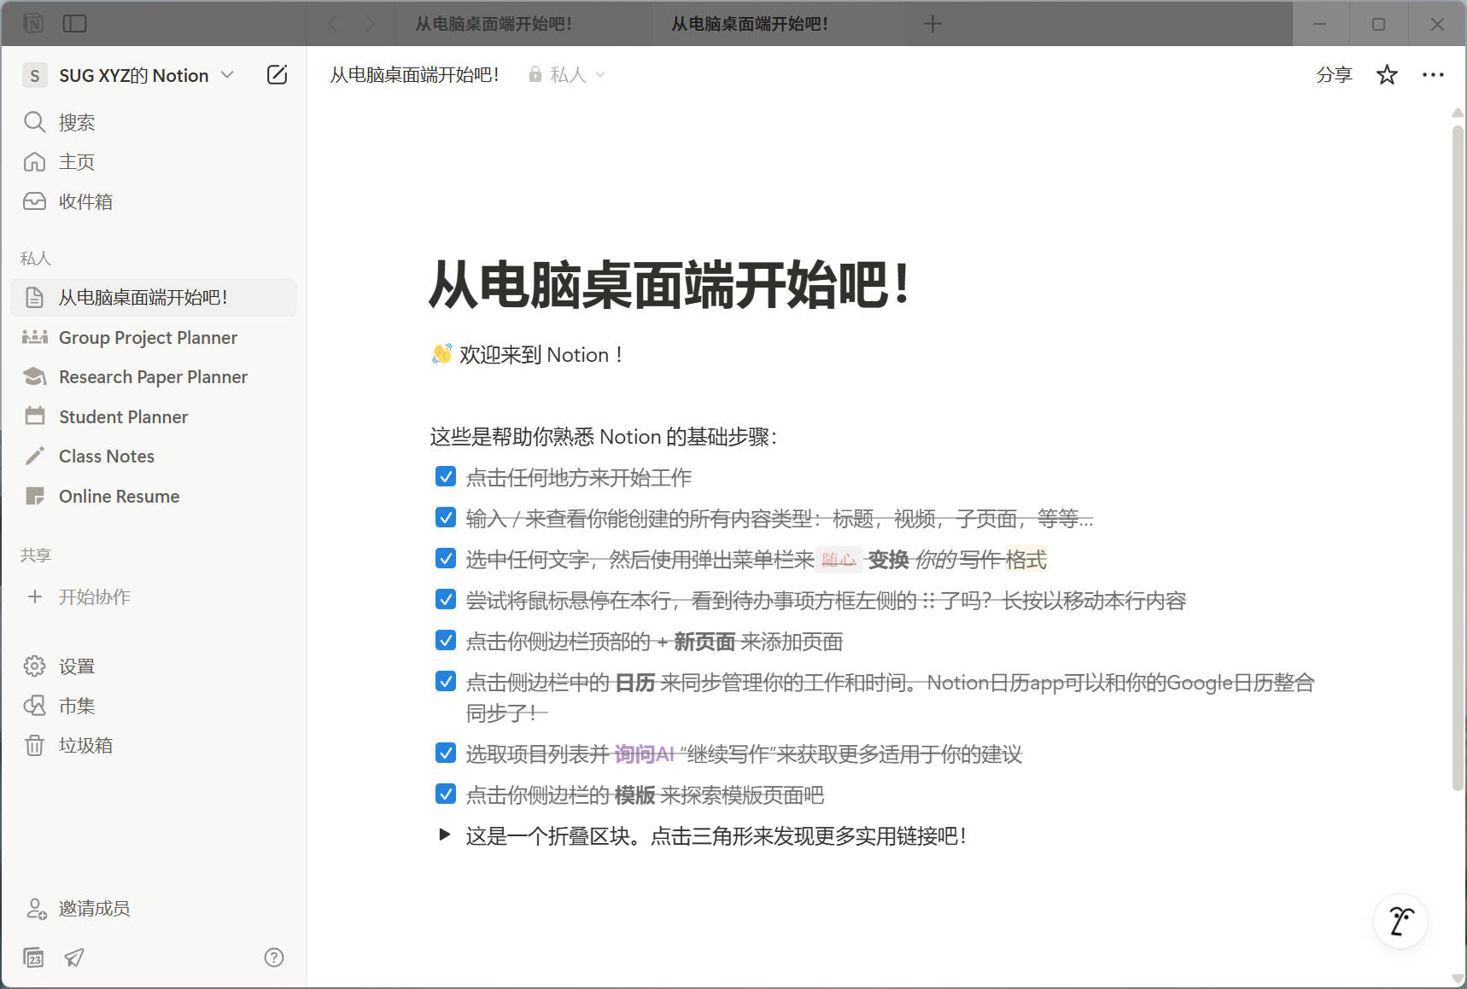This screenshot has height=989, width=1467.
Task: Click the waving hand emoji
Action: click(x=441, y=354)
